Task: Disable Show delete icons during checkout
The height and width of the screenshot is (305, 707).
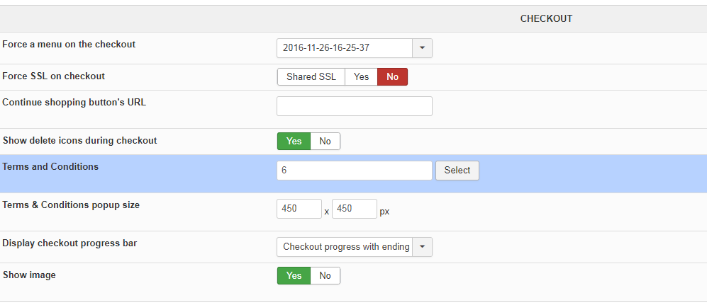Action: click(x=325, y=142)
